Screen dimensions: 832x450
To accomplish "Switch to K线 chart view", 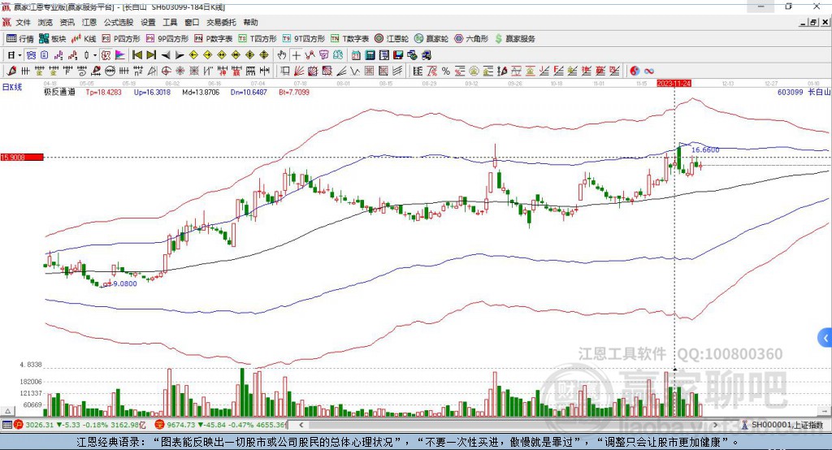I will pos(84,39).
